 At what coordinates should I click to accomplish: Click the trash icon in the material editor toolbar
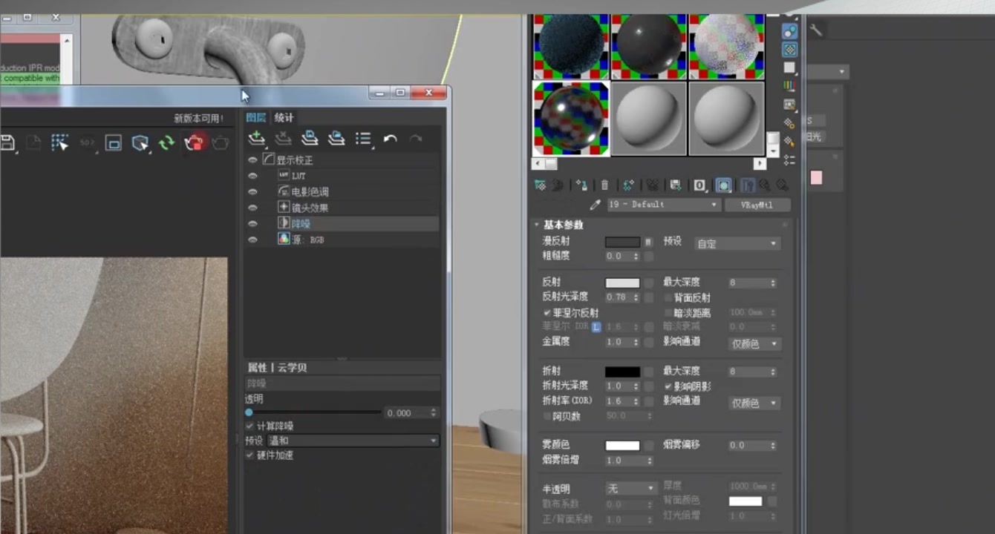tap(604, 184)
